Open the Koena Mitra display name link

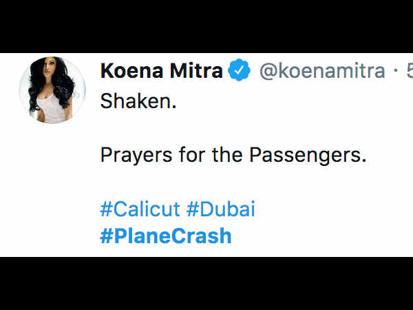click(x=162, y=71)
